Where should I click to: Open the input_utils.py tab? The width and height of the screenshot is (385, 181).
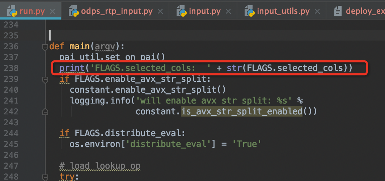[282, 10]
